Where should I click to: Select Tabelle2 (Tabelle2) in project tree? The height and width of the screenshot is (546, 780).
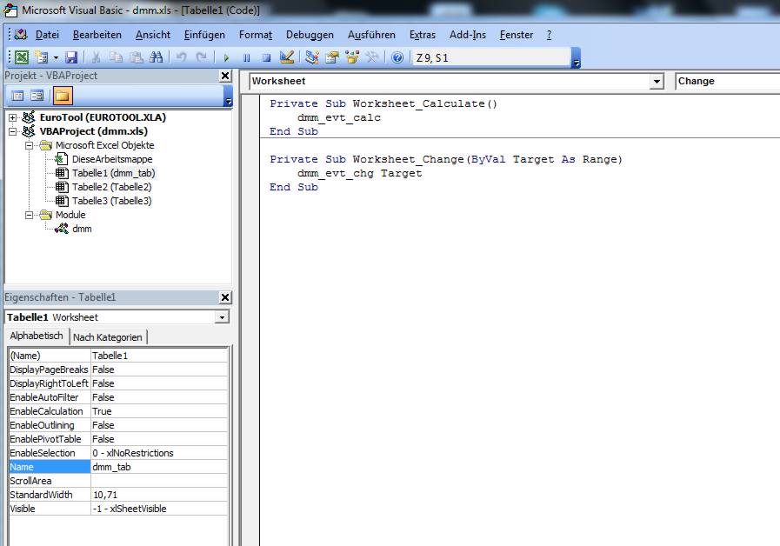coord(111,187)
